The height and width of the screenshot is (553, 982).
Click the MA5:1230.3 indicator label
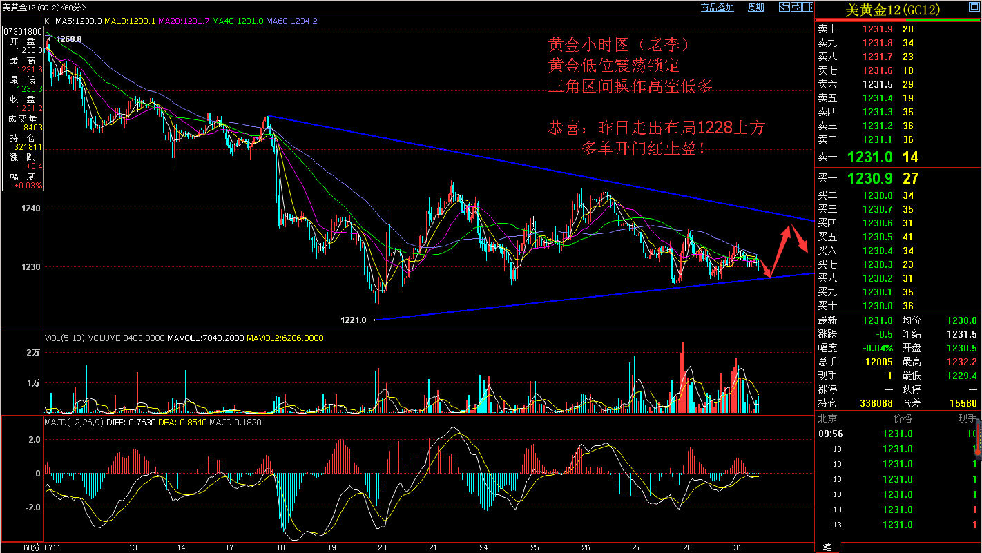79,21
